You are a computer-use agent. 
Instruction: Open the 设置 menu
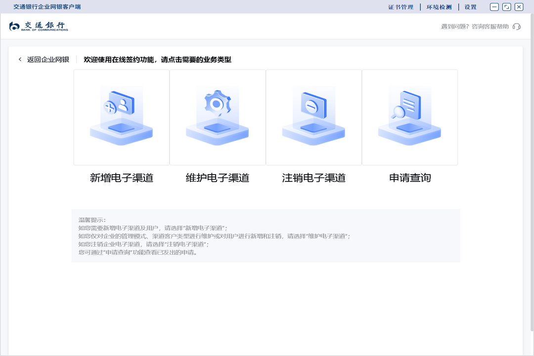[x=470, y=7]
